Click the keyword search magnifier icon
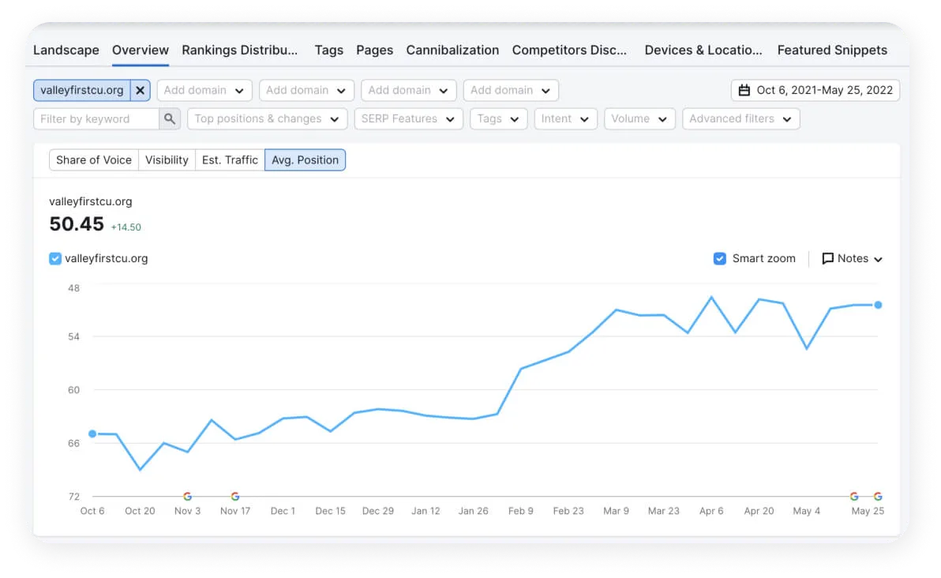Image resolution: width=941 pixels, height=578 pixels. (170, 119)
